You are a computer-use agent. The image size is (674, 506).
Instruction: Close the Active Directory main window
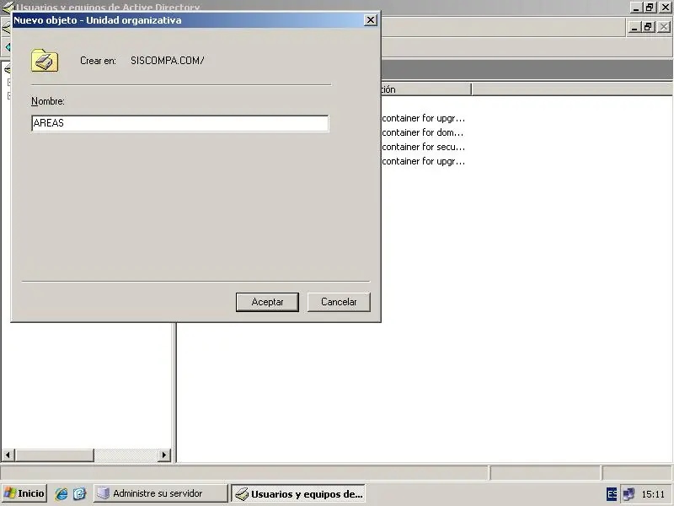coord(665,7)
